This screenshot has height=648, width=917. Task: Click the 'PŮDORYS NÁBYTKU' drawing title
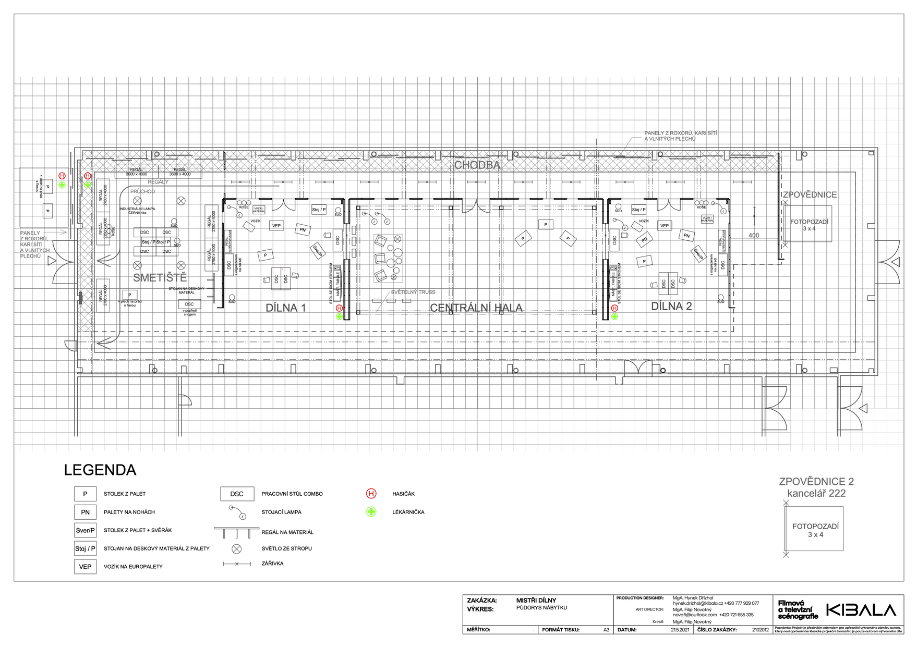(x=541, y=608)
